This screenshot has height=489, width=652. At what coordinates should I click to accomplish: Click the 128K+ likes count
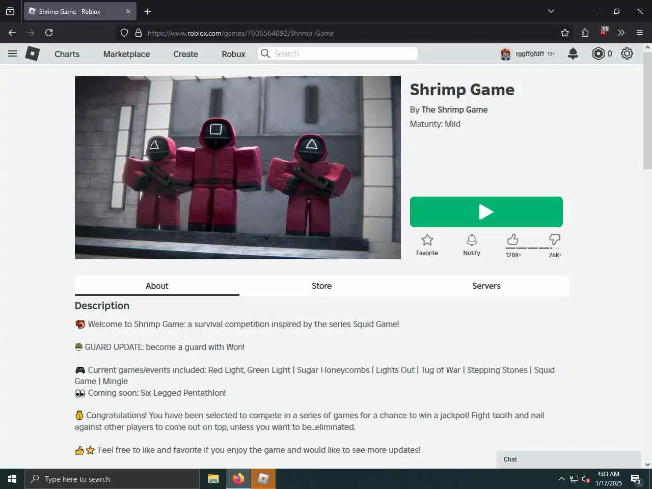coord(513,255)
